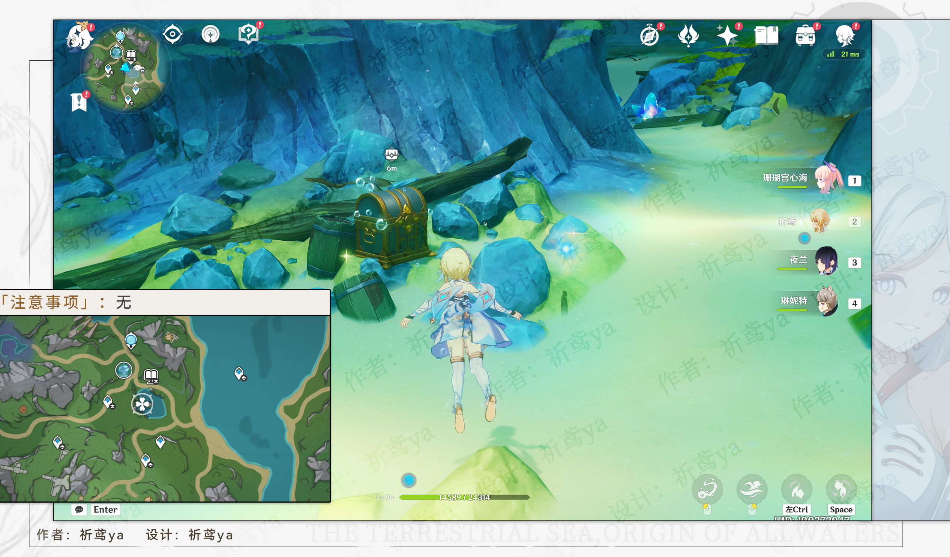The height and width of the screenshot is (557, 950).
Task: Use the underwater borrowed skill icon
Action: 707,489
